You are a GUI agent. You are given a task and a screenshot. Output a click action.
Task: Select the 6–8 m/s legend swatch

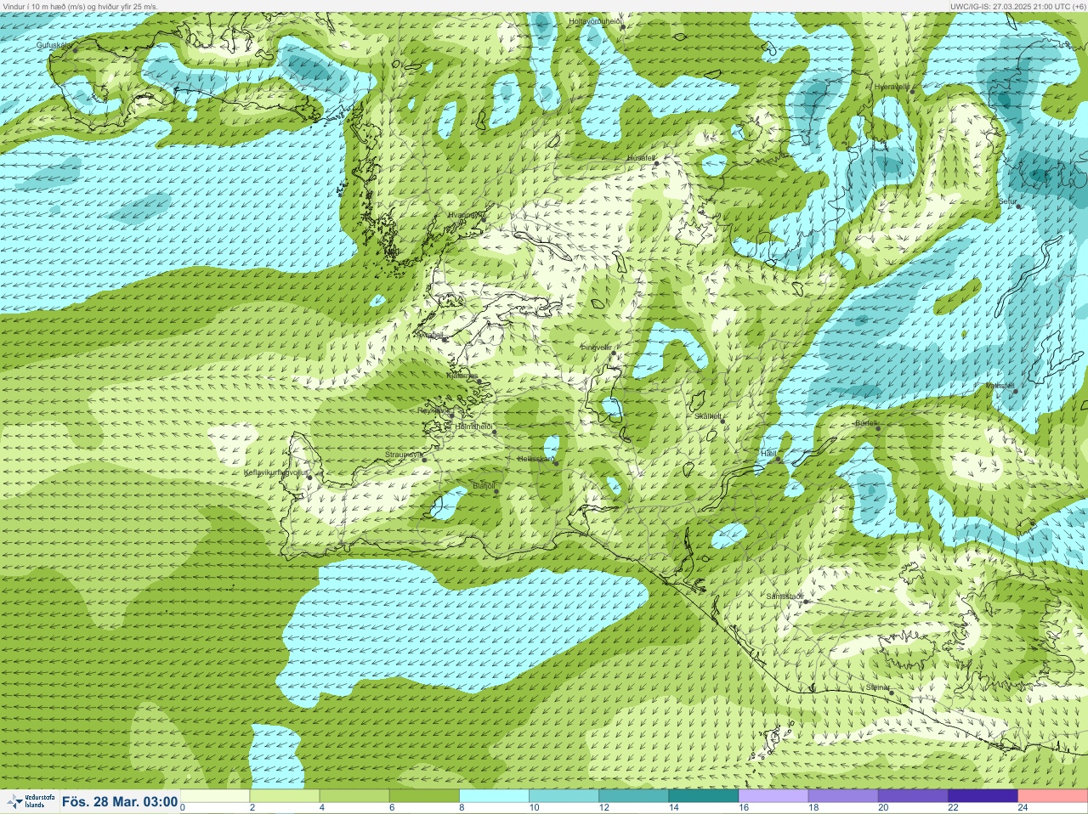click(424, 796)
